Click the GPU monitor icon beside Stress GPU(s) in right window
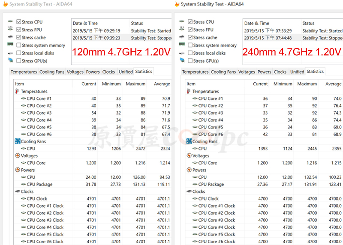 pyautogui.click(x=182, y=60)
